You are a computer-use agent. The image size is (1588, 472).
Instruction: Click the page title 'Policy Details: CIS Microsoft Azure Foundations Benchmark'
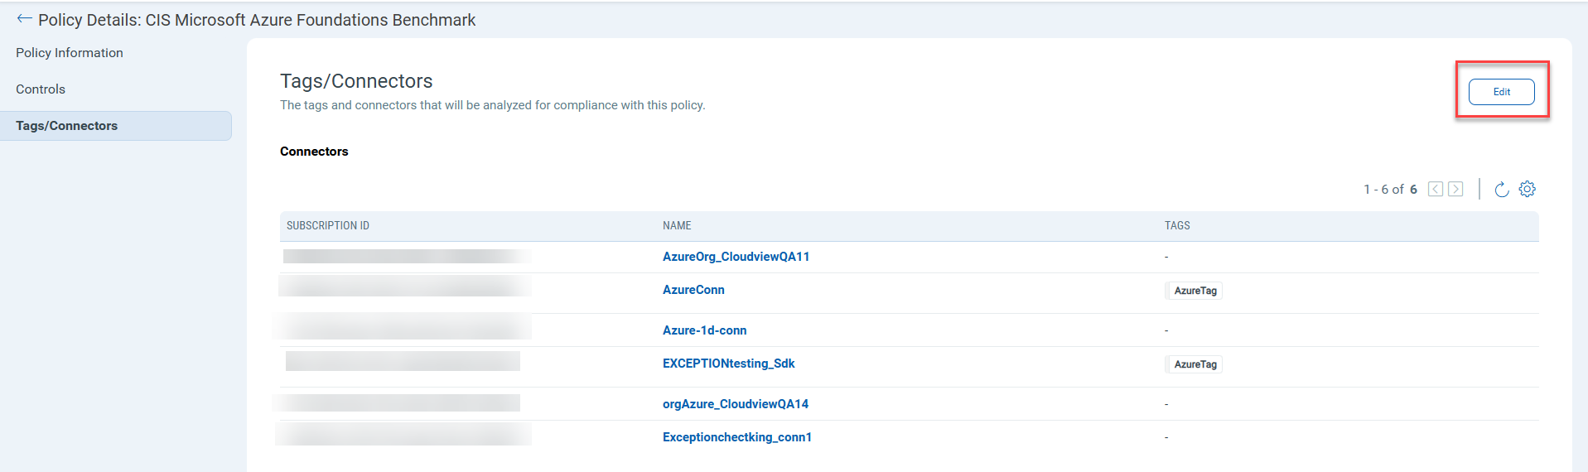coord(257,20)
